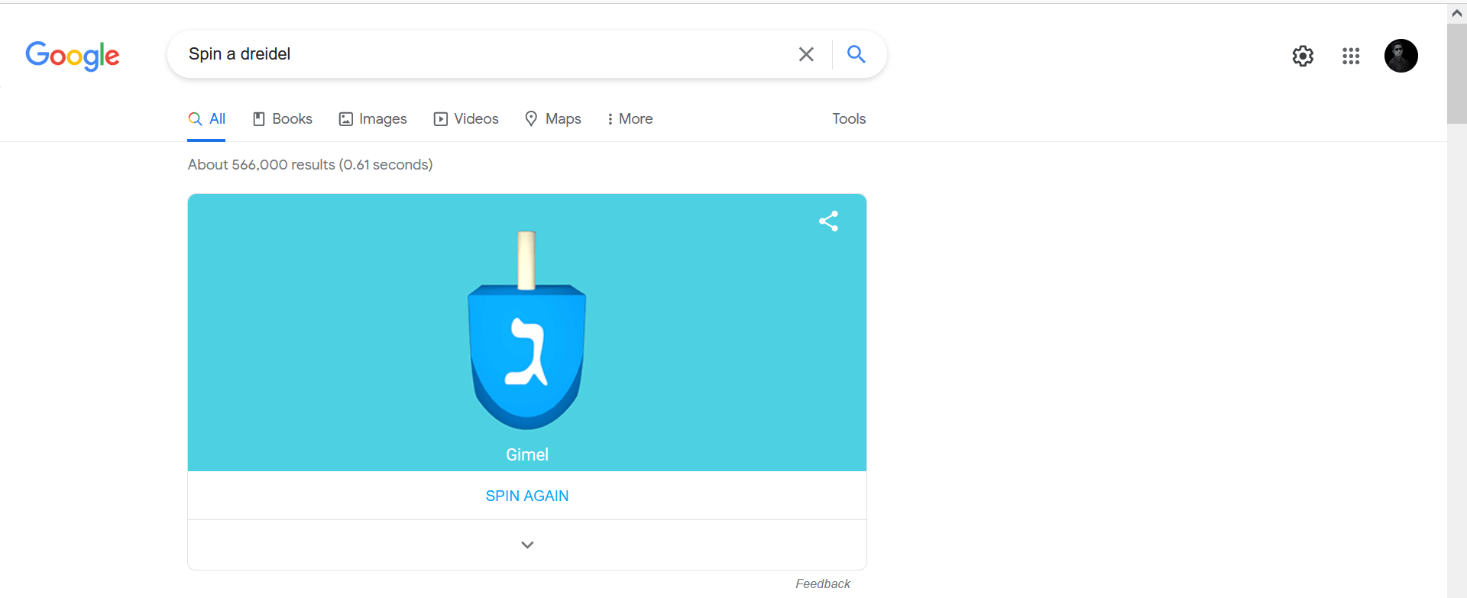Switch to the Images tab
The height and width of the screenshot is (598, 1467).
(x=373, y=118)
